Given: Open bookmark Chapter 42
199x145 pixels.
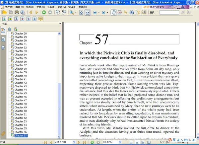Looking at the screenshot, I should click(21, 83).
